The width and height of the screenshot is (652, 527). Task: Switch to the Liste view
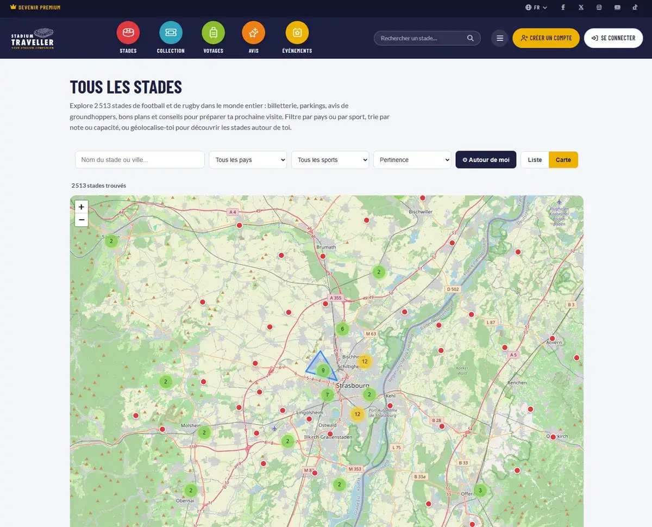coord(535,160)
